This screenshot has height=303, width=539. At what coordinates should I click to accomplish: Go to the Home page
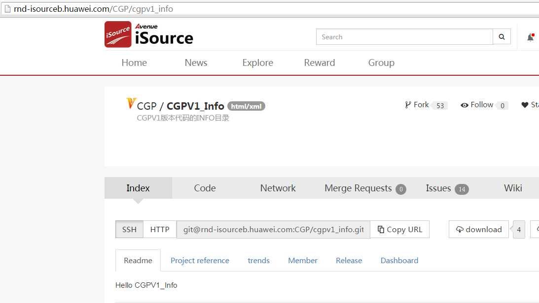tap(134, 63)
